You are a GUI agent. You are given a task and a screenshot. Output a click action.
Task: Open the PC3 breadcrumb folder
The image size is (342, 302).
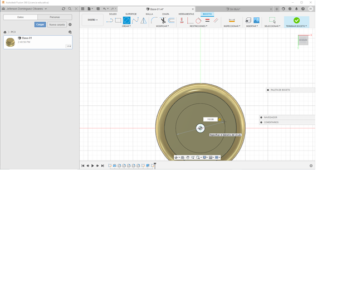[13, 32]
